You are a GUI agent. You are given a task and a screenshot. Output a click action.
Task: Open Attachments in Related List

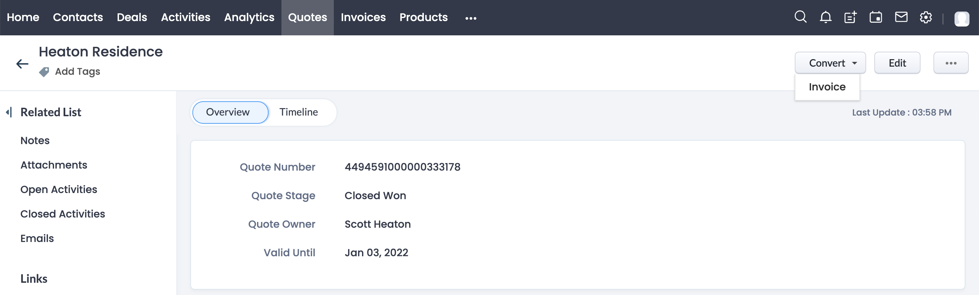[54, 165]
